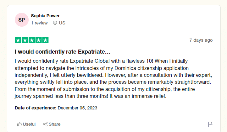Screen dimensions: 227x132
Task: Click the Share button label
Action: coord(55,124)
